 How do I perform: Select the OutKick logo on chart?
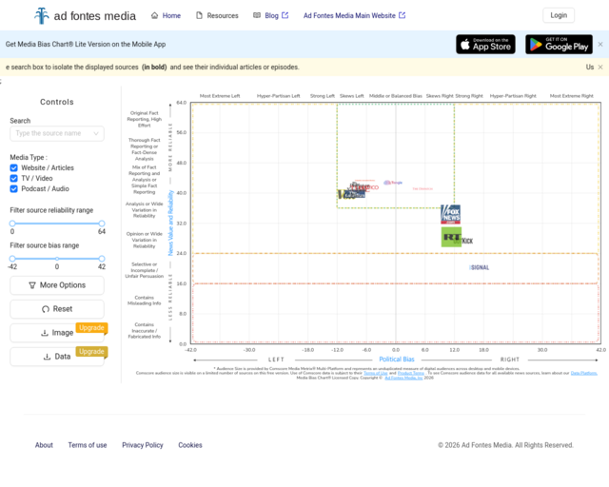[467, 242]
